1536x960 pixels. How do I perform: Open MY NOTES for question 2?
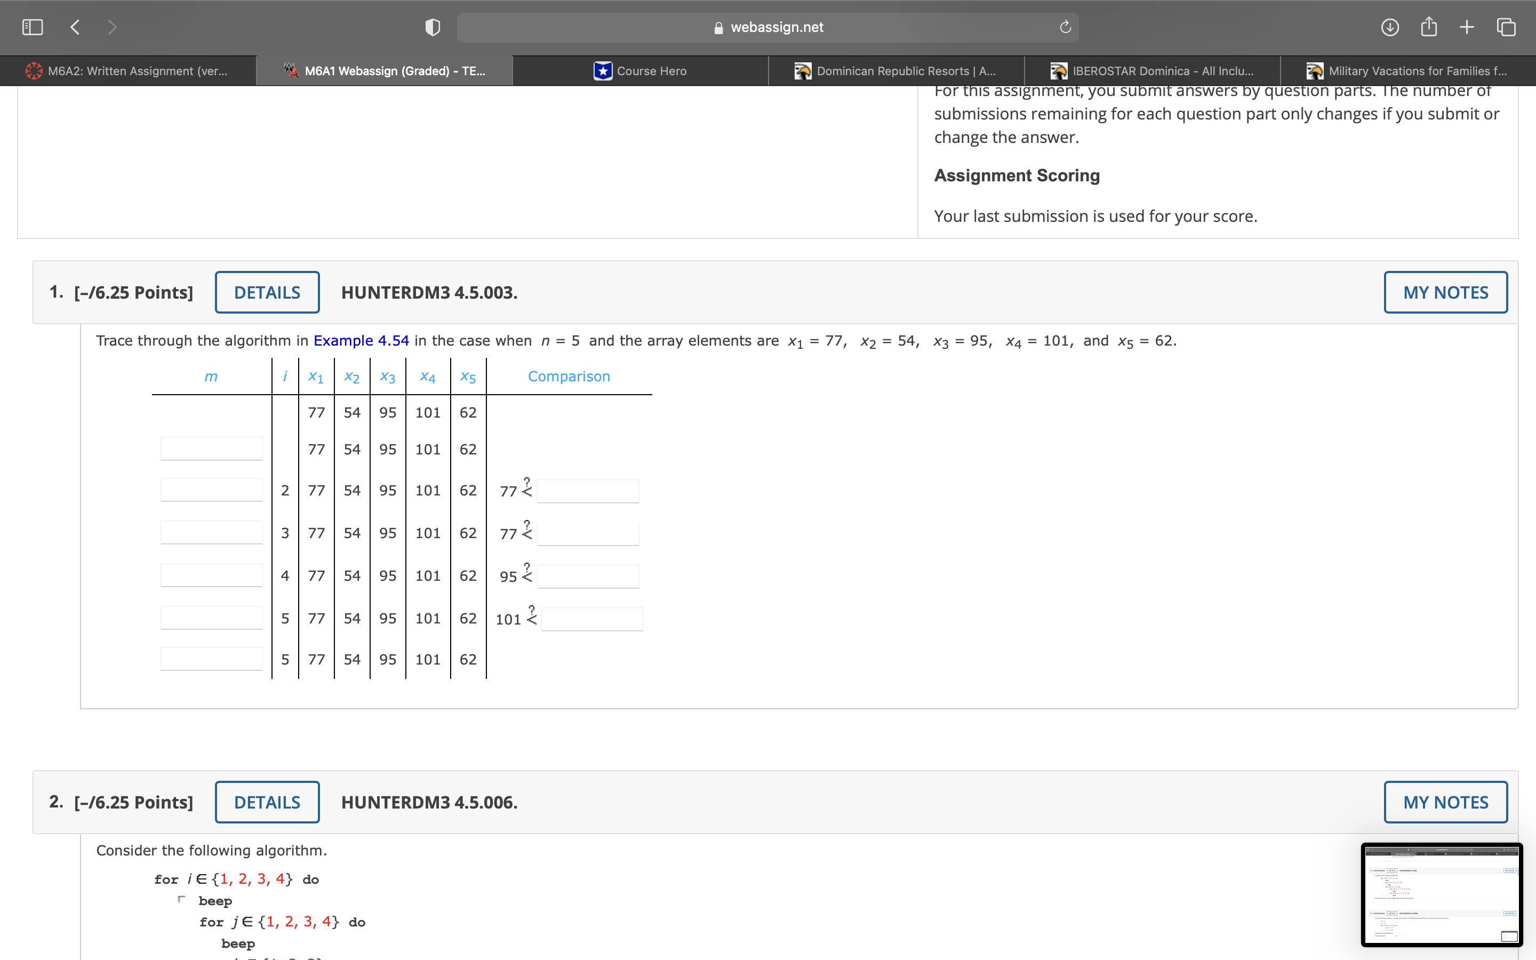[x=1445, y=802]
